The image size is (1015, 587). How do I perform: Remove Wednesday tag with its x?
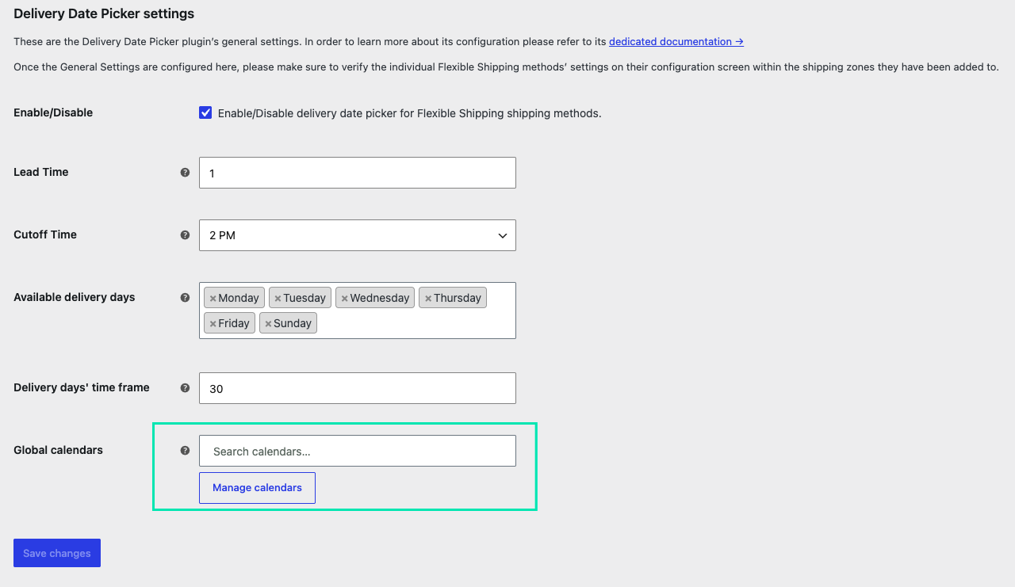coord(344,299)
